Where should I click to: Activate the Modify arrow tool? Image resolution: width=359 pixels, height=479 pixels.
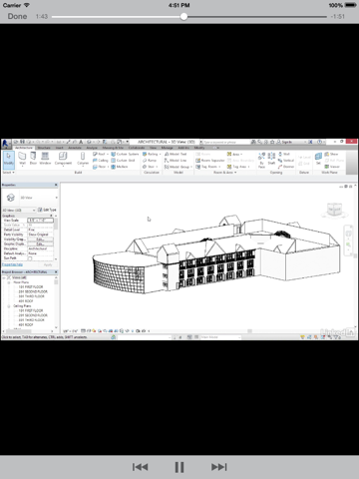pos(9,160)
